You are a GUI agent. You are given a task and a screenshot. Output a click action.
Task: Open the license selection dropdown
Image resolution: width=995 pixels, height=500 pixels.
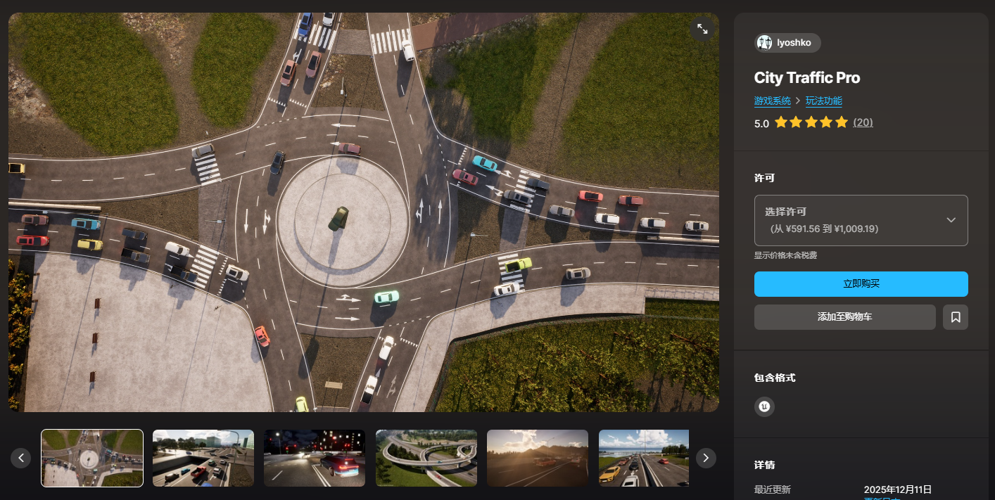(861, 220)
